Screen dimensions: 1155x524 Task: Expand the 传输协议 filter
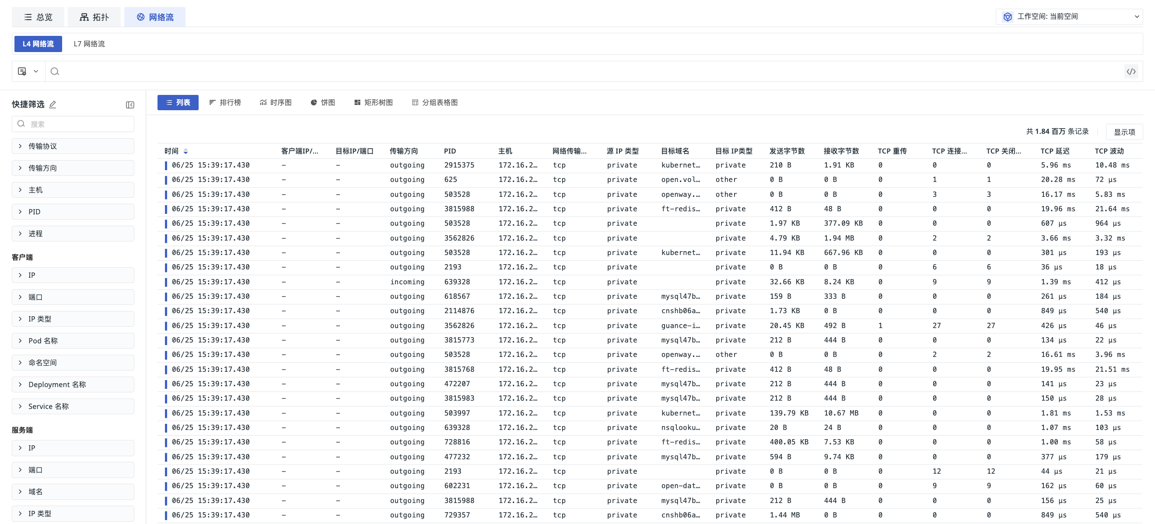coord(73,146)
